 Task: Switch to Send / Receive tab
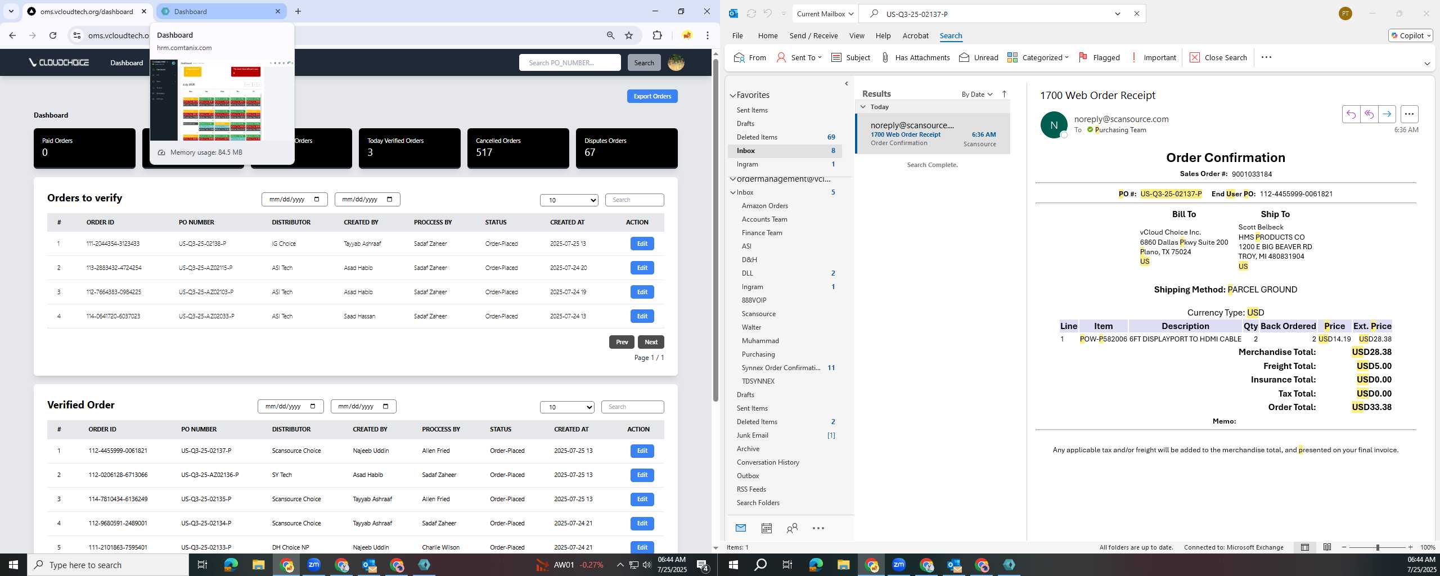point(813,35)
